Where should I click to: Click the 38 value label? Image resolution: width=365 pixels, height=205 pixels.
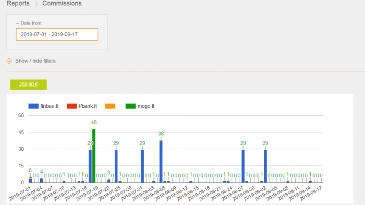[161, 134]
